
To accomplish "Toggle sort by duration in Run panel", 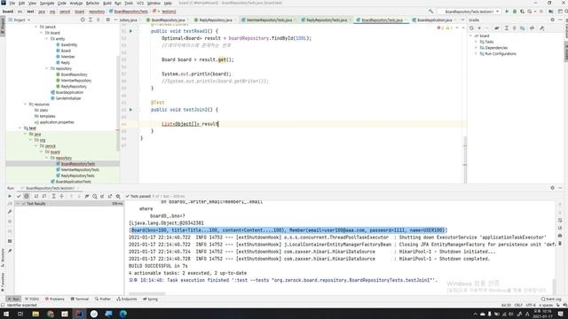I will pos(44,196).
